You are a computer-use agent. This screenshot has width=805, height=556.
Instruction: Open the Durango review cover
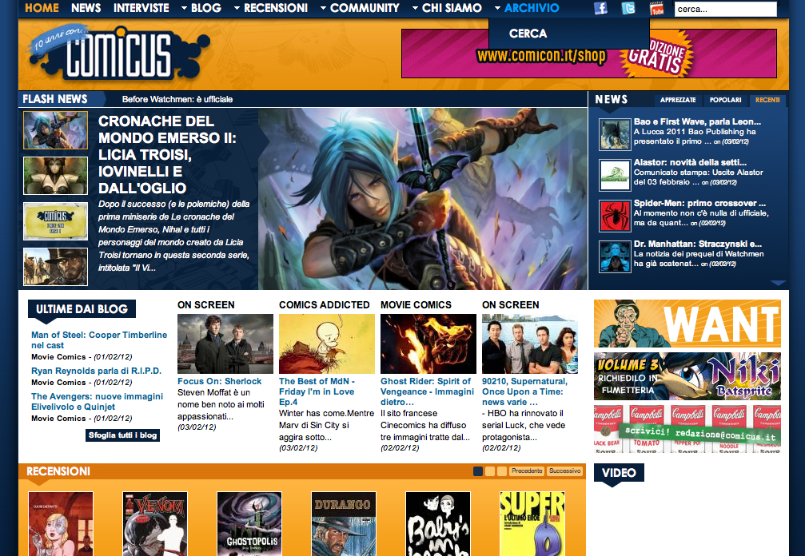[x=344, y=524]
